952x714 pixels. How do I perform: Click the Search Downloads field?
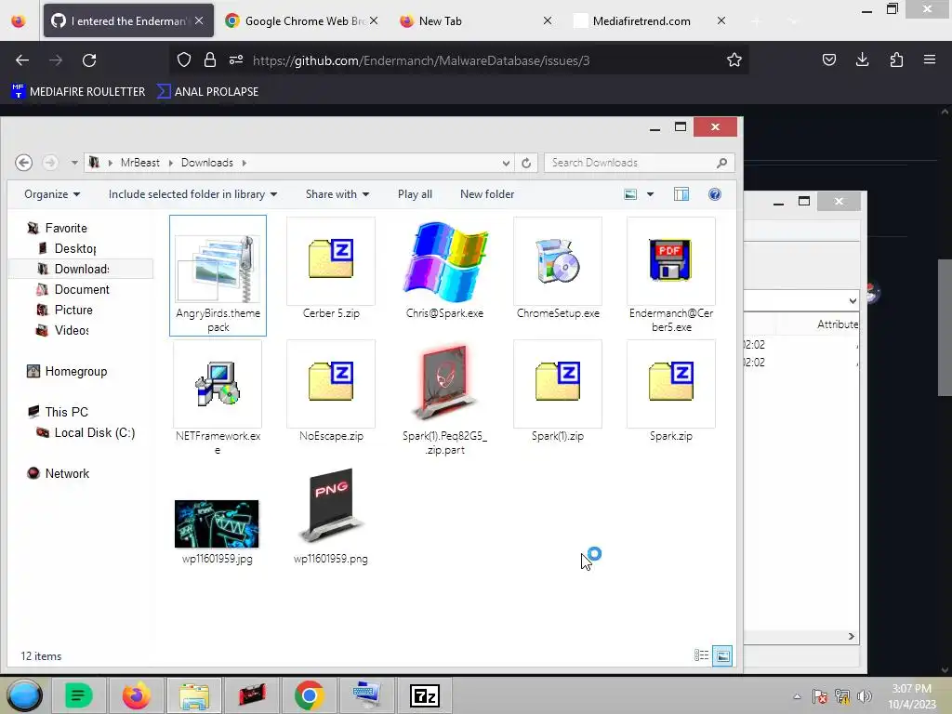[x=640, y=163]
